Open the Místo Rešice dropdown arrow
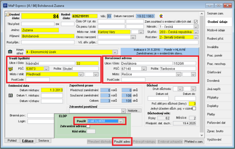The image size is (235, 149). pyautogui.click(x=178, y=74)
